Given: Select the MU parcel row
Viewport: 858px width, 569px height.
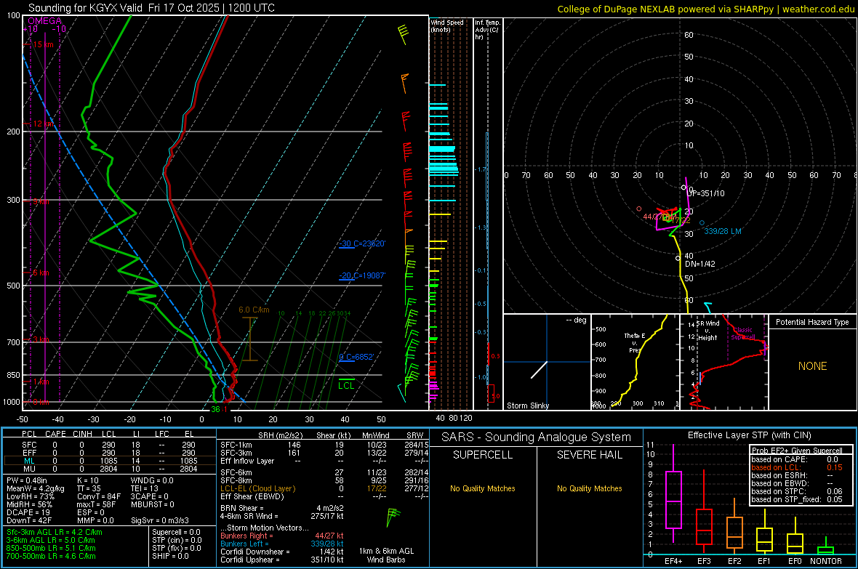Looking at the screenshot, I should [x=110, y=469].
